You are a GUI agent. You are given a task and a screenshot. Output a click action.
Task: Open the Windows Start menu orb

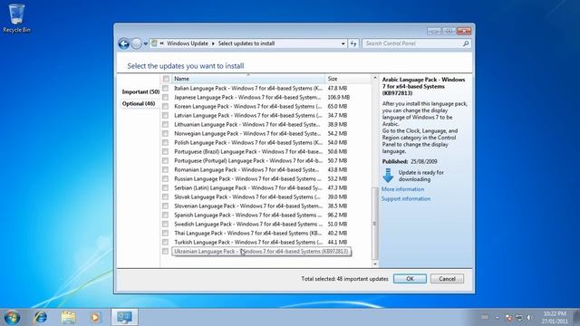[x=12, y=317]
